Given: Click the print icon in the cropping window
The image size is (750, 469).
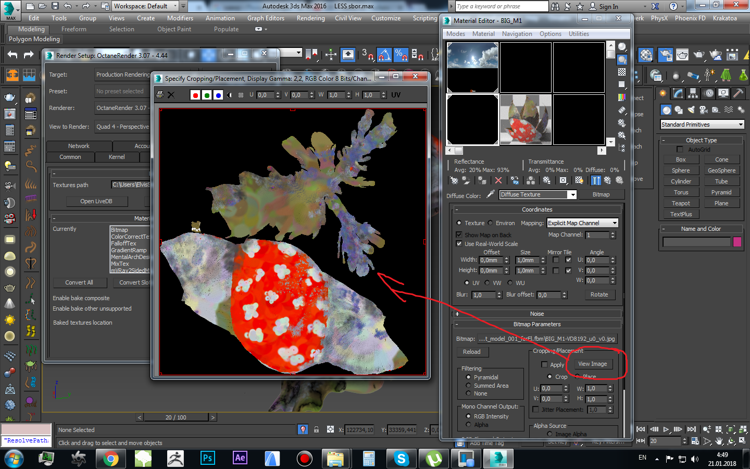Looking at the screenshot, I should [160, 95].
